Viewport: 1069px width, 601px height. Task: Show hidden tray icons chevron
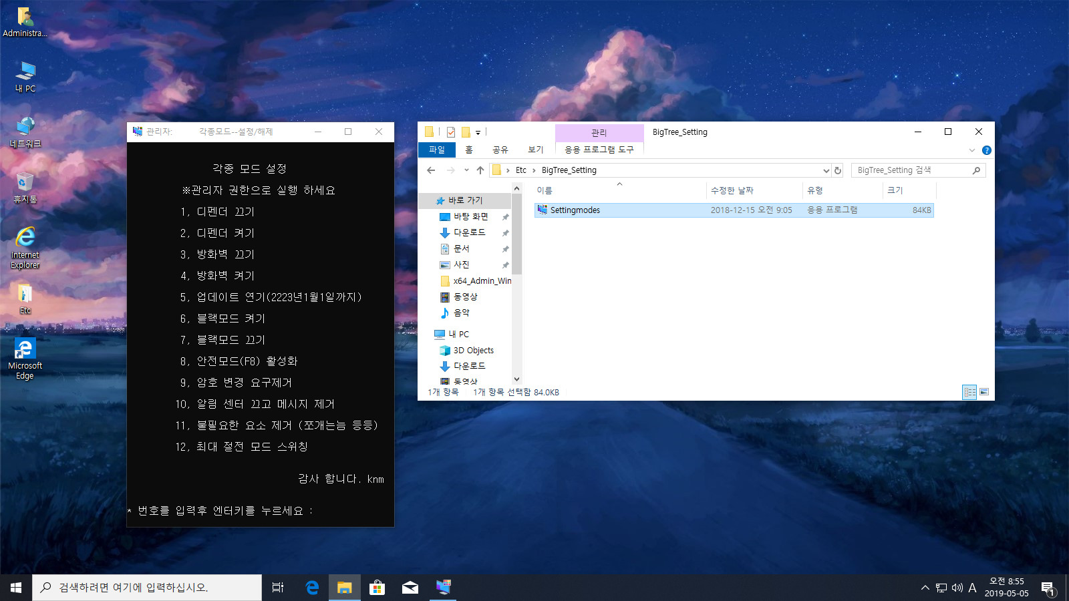[x=925, y=588]
